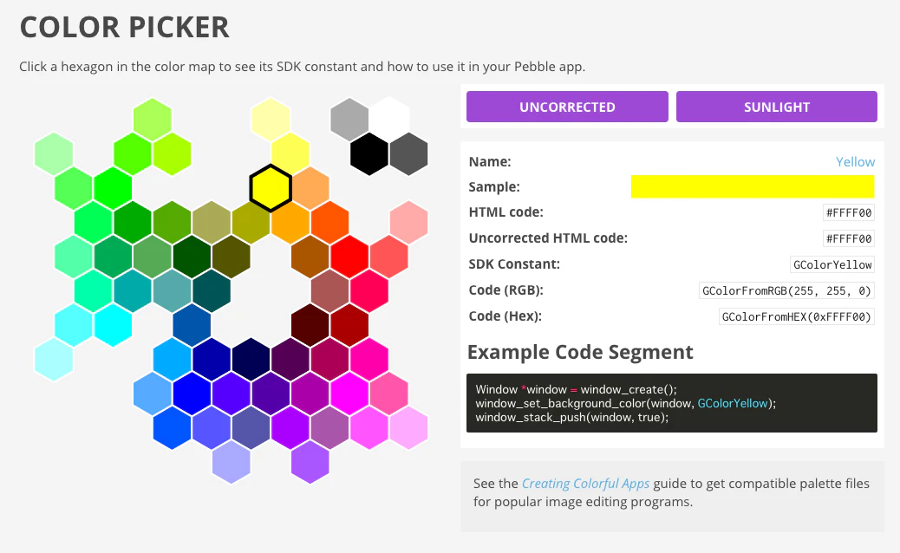The image size is (900, 553).
Task: Pick the light gray hexagon
Action: (x=349, y=120)
